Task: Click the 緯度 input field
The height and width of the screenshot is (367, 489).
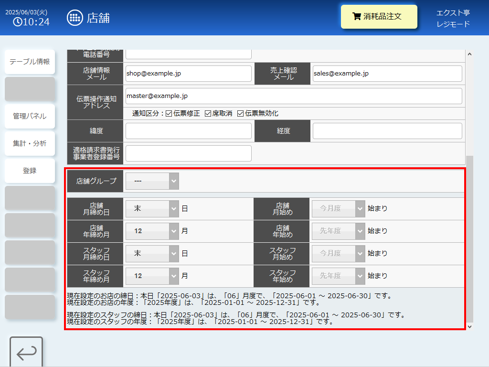Action: (x=188, y=131)
